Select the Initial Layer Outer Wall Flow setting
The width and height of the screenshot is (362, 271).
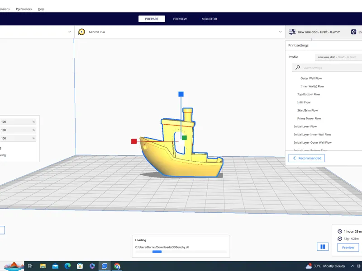313,143
